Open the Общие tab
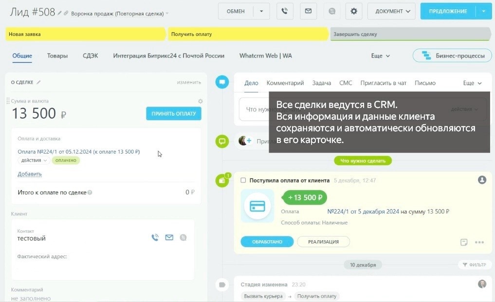The height and width of the screenshot is (302, 495). 22,56
